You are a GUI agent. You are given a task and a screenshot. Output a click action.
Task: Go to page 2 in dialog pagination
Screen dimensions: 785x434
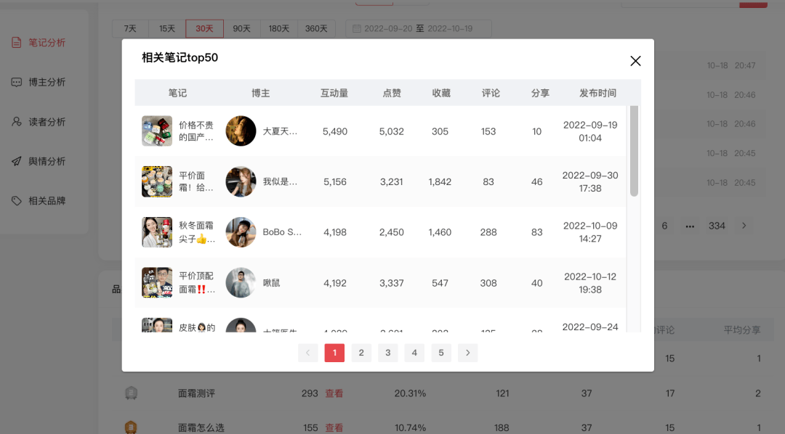[x=361, y=353]
